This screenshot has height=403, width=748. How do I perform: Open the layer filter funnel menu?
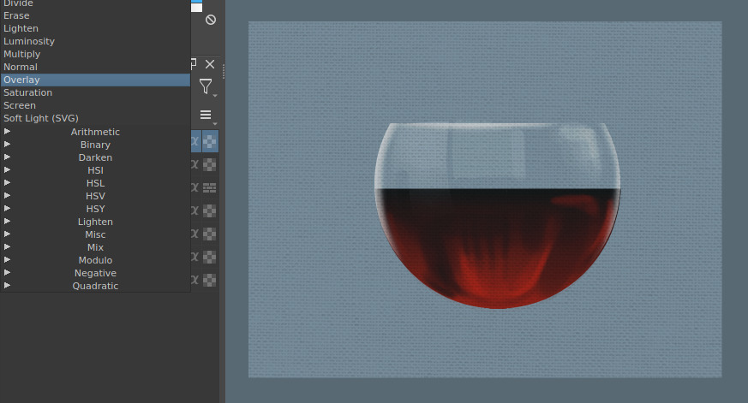point(206,86)
